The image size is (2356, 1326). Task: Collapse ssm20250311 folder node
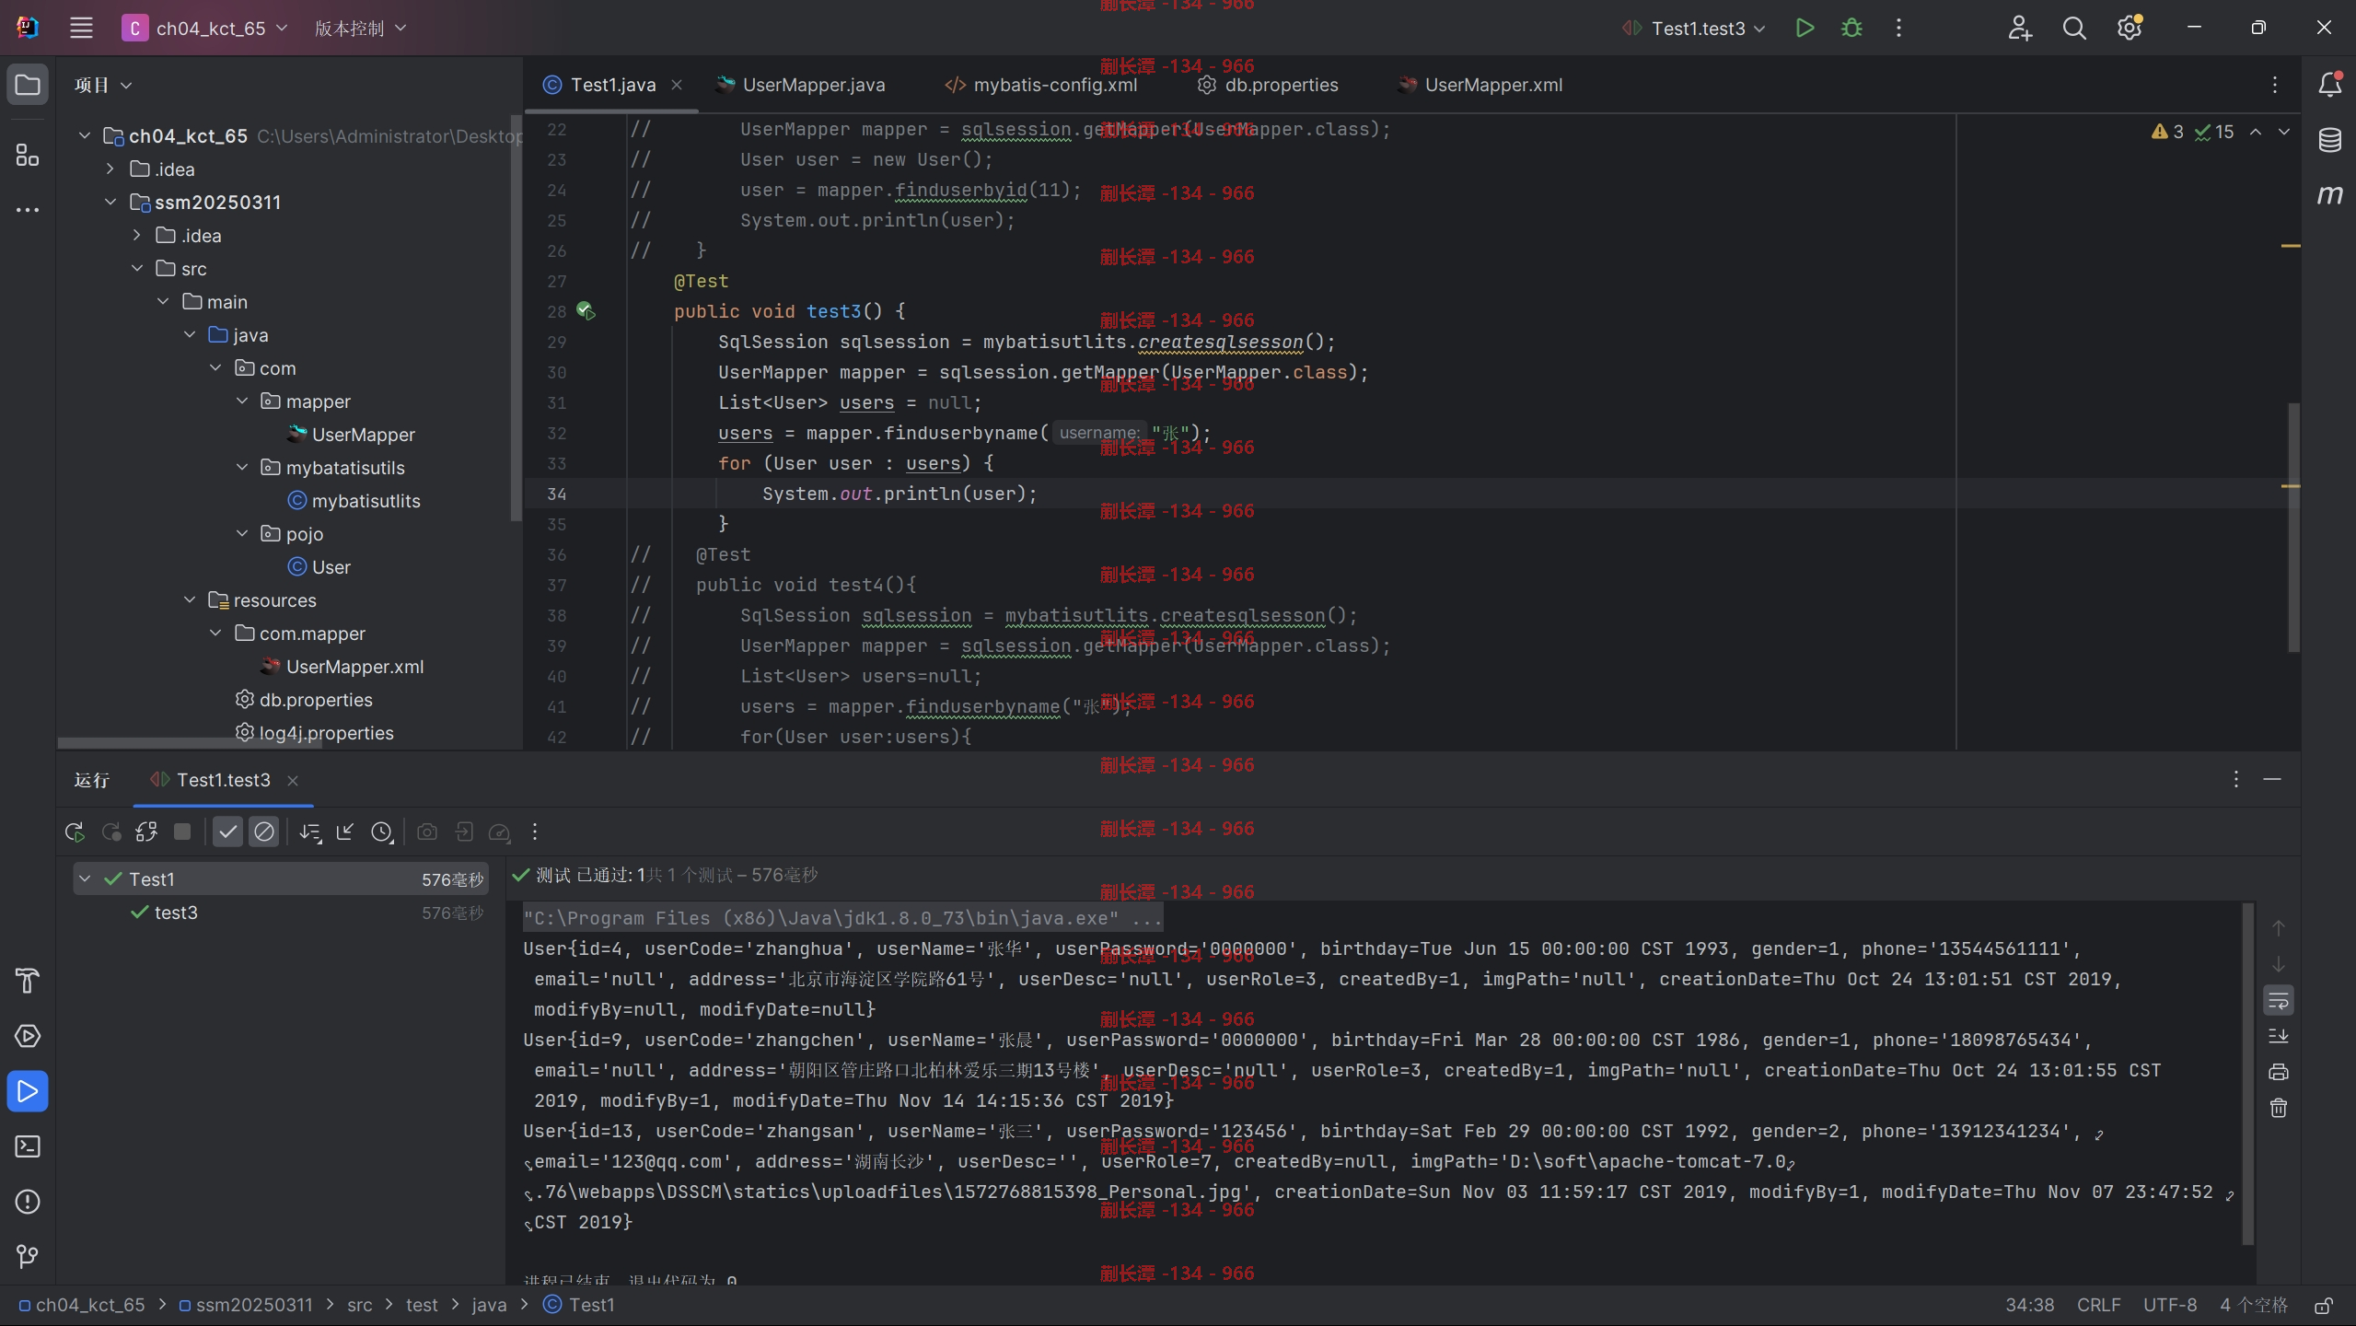[110, 202]
